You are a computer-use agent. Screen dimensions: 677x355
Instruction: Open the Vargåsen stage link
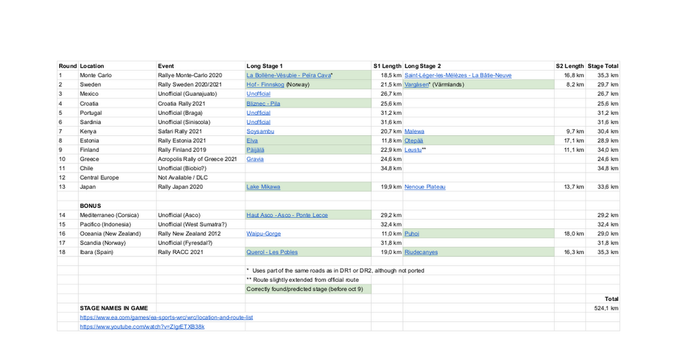click(x=417, y=85)
